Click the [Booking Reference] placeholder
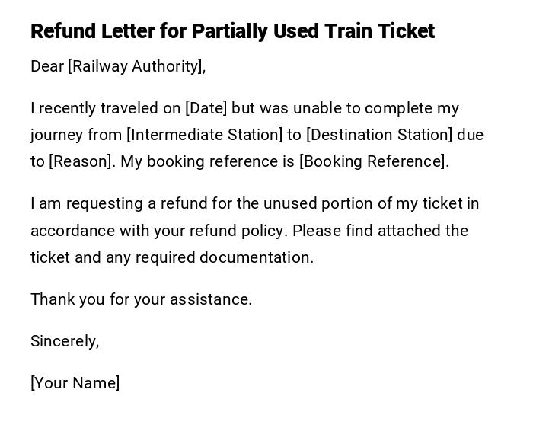The height and width of the screenshot is (431, 533). (x=373, y=161)
